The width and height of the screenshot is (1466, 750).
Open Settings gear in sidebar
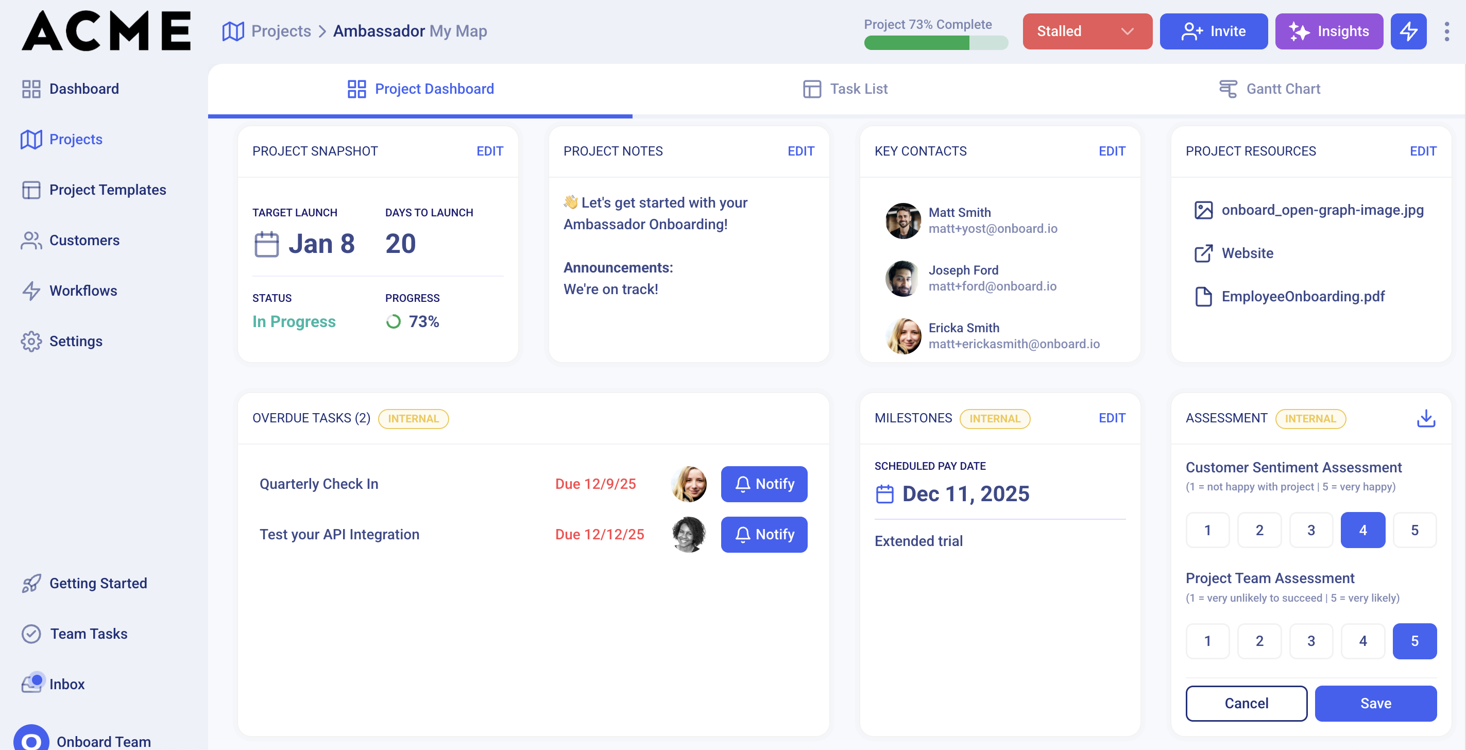tap(31, 342)
